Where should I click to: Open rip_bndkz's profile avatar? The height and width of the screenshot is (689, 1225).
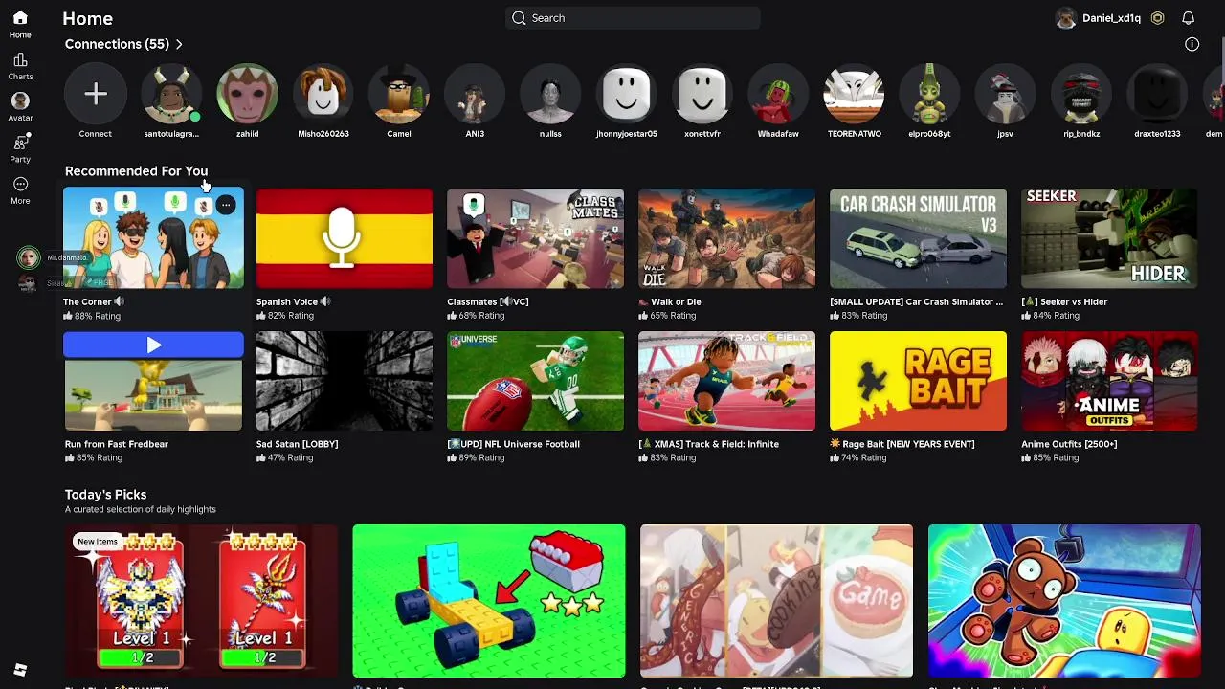1081,94
